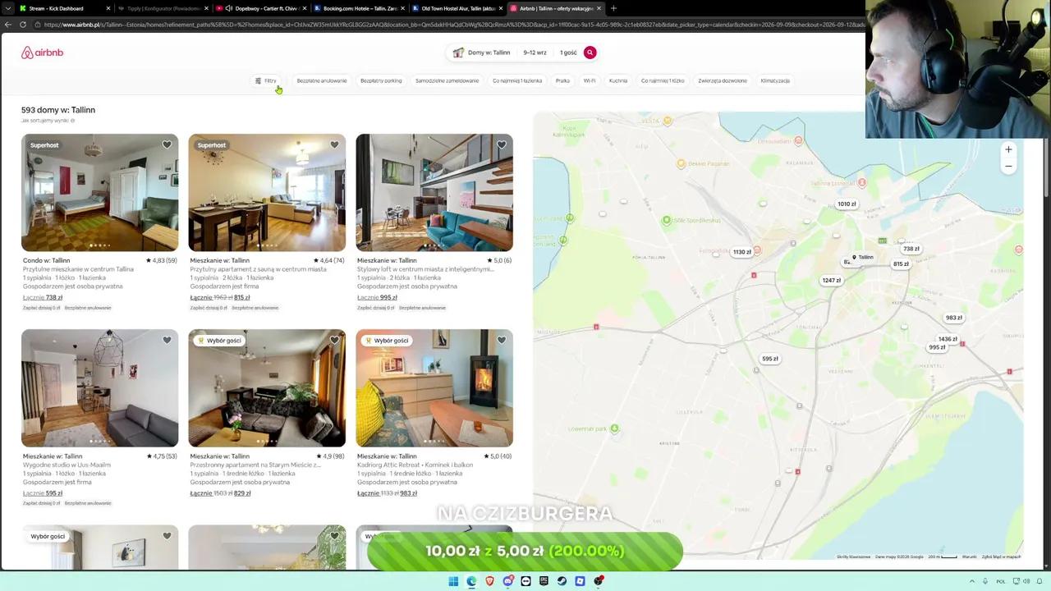Screen dimensions: 1051x591
Task: Favorite the Condo w: Tallinn listing heart
Action: pos(167,145)
